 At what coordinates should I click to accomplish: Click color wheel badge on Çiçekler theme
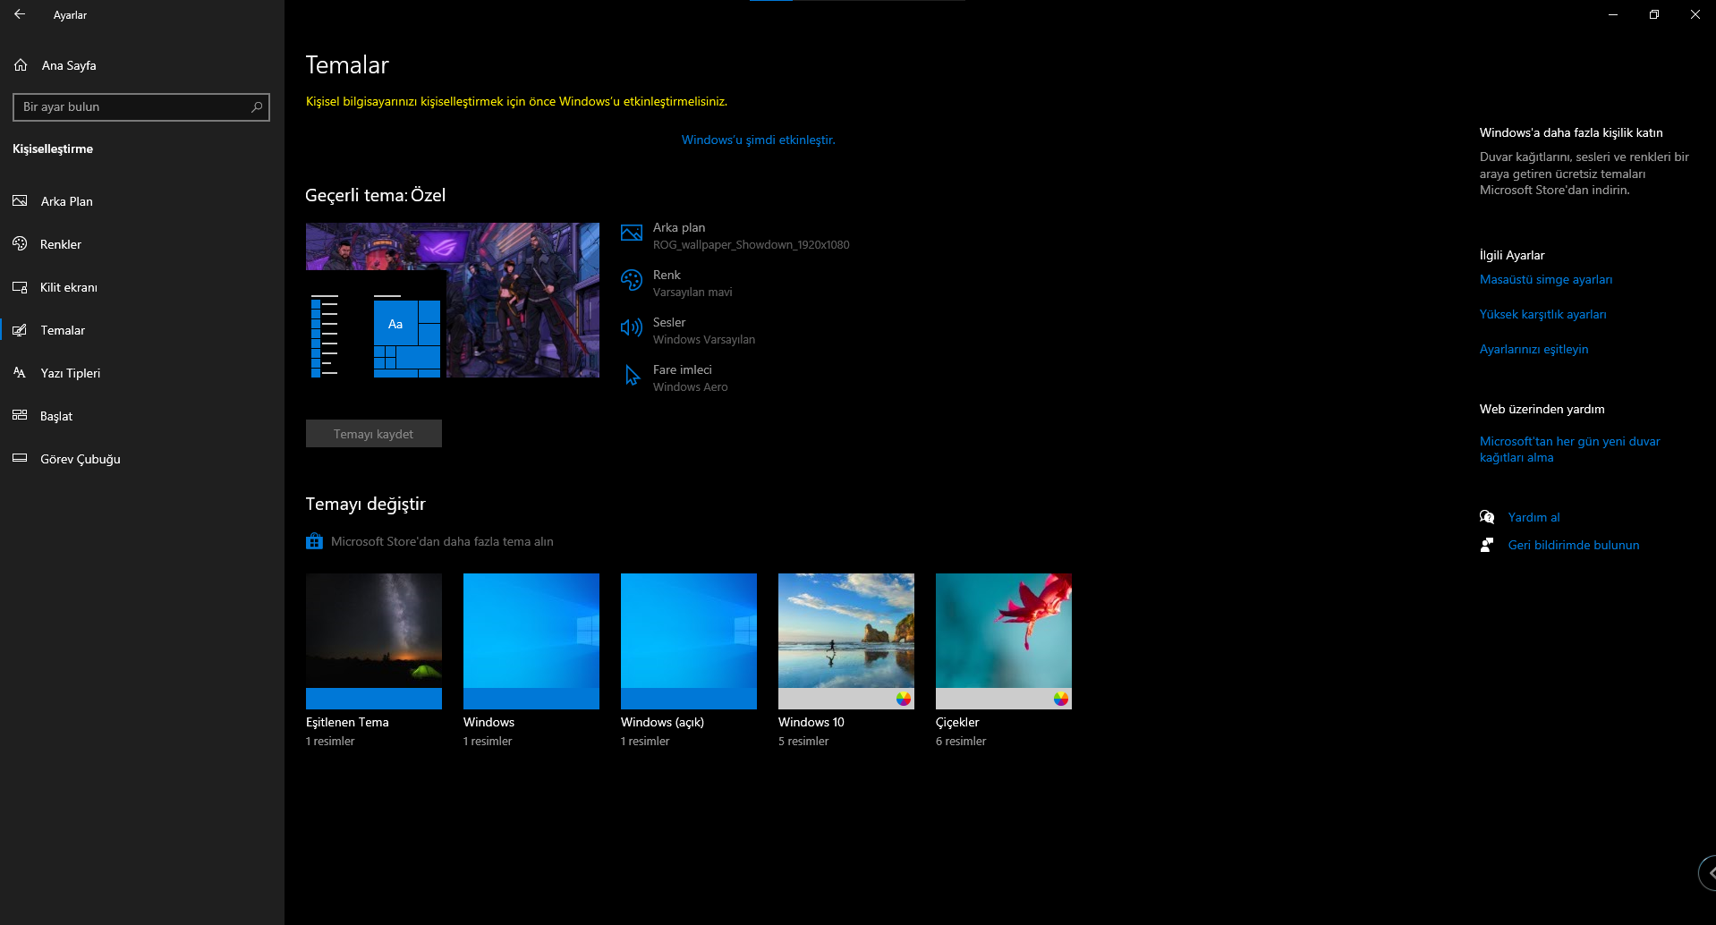(1061, 699)
